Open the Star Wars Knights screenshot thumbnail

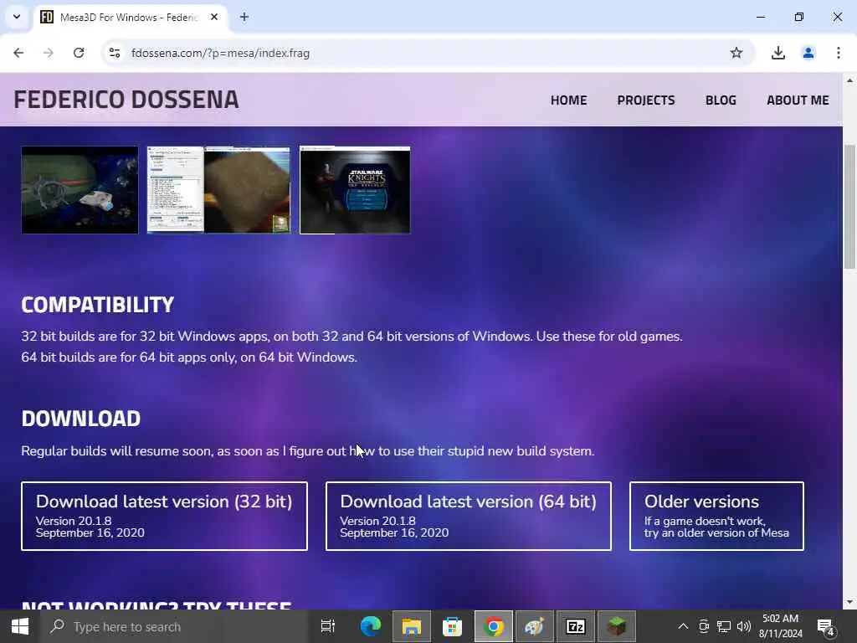pyautogui.click(x=355, y=190)
